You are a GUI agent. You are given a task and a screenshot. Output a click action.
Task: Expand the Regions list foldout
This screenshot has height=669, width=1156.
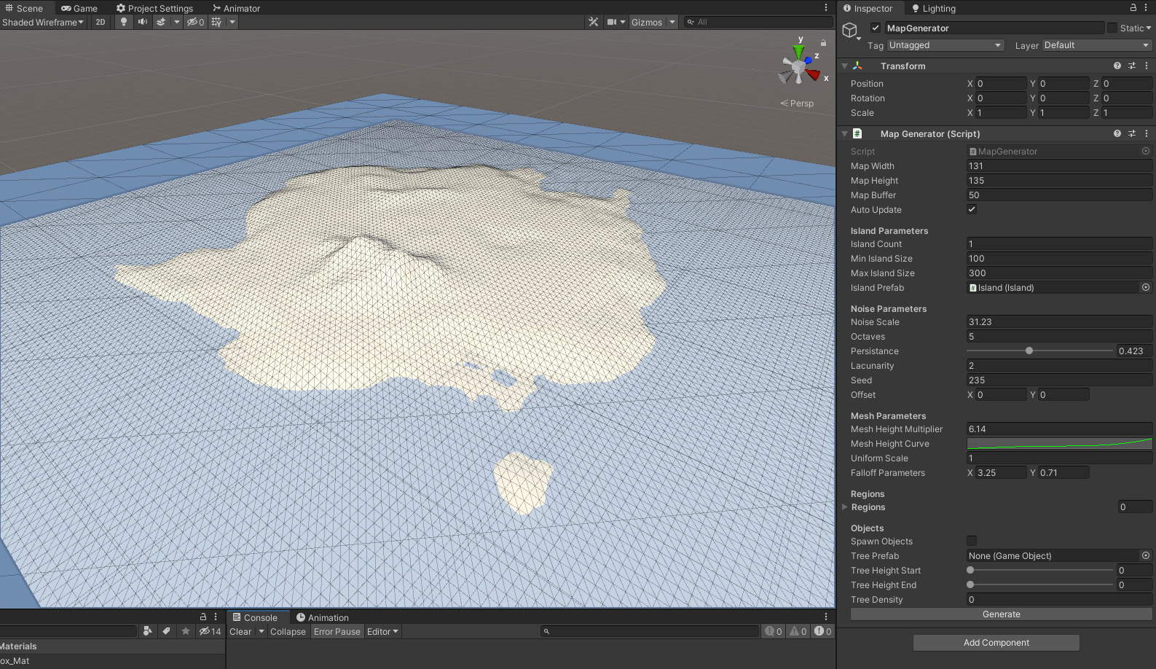coord(845,507)
